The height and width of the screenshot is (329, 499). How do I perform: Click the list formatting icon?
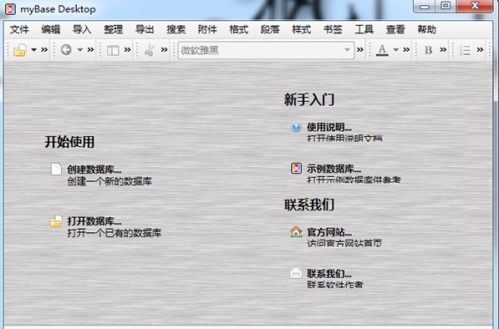(466, 50)
